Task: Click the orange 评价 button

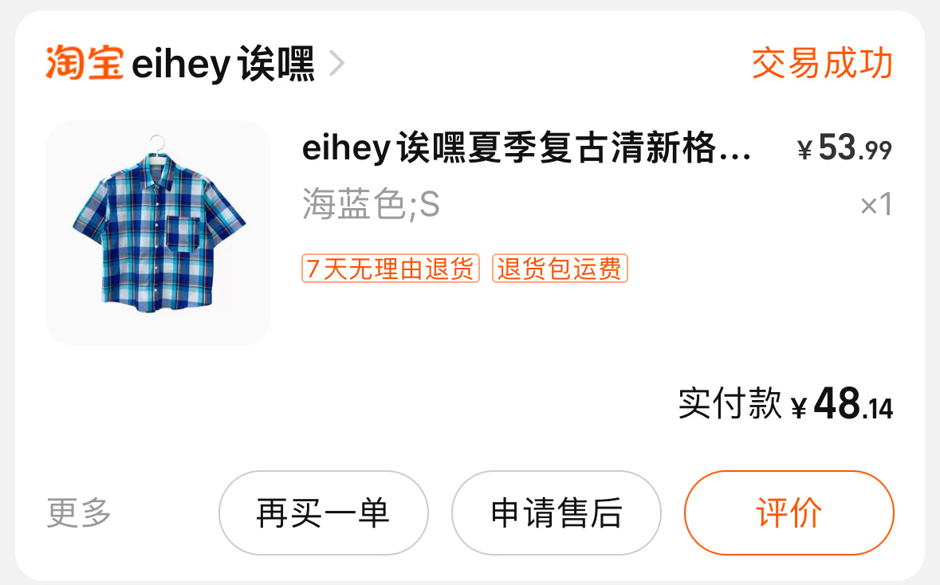Action: tap(789, 512)
